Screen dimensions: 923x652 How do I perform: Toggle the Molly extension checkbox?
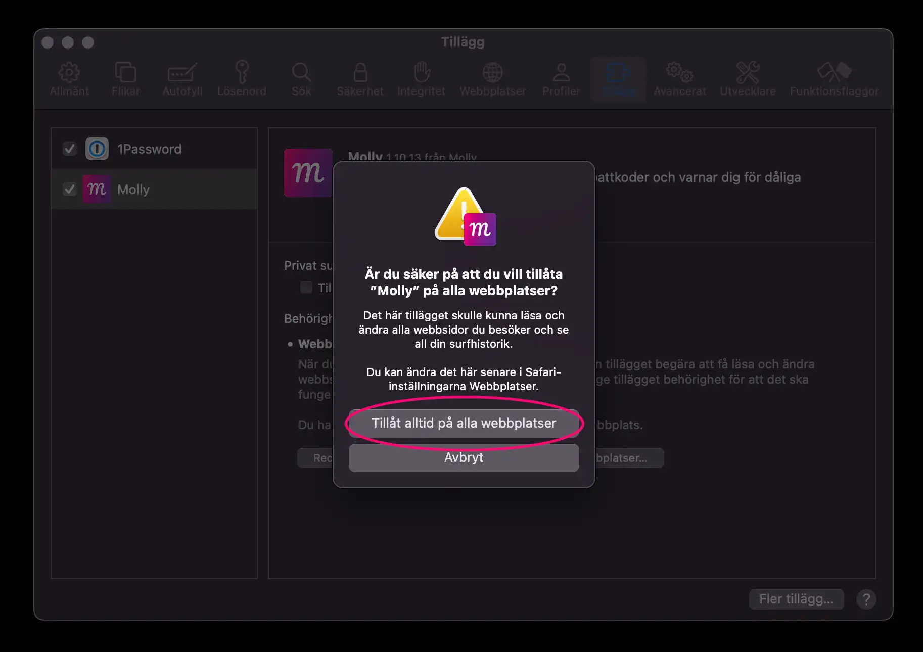coord(69,190)
